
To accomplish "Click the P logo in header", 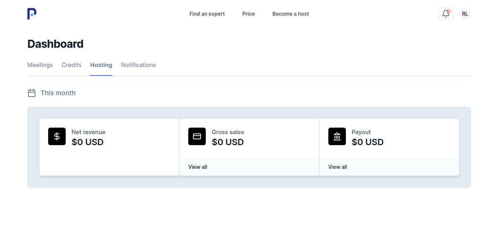I will 32,14.
